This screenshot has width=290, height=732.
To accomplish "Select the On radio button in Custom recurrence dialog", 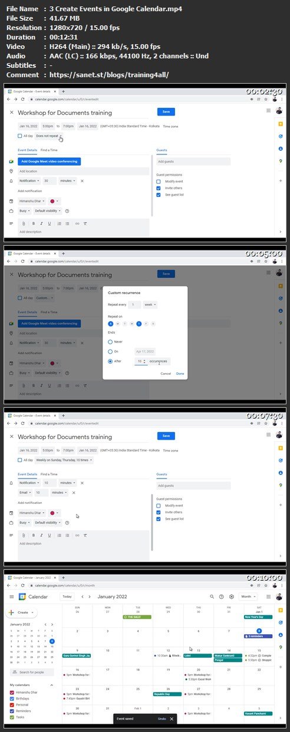I will 110,351.
